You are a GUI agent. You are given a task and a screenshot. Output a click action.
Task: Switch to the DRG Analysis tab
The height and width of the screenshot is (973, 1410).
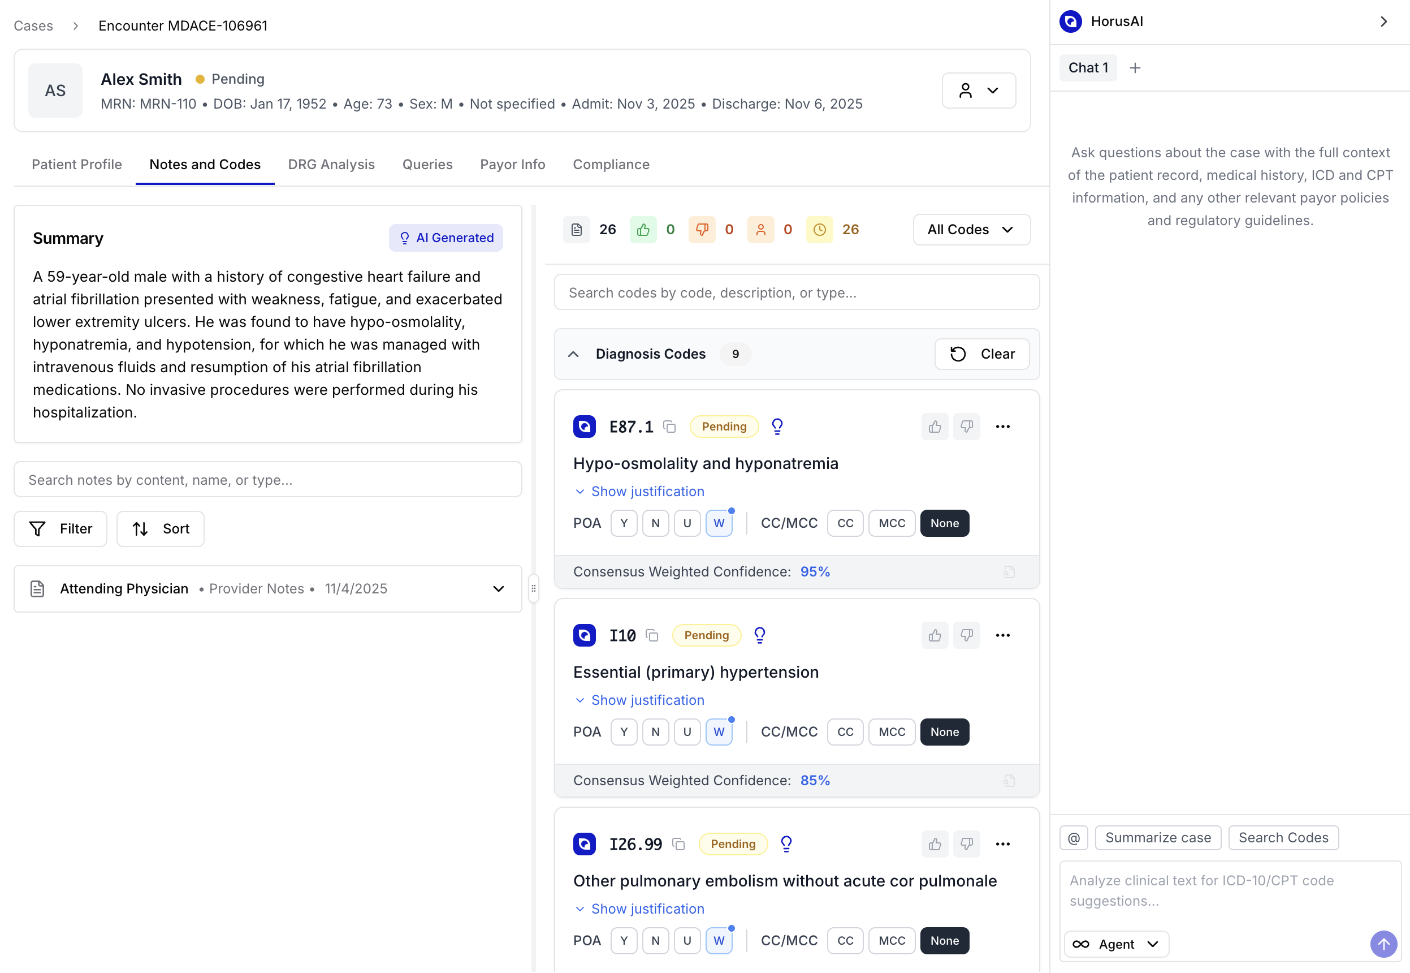point(331,165)
